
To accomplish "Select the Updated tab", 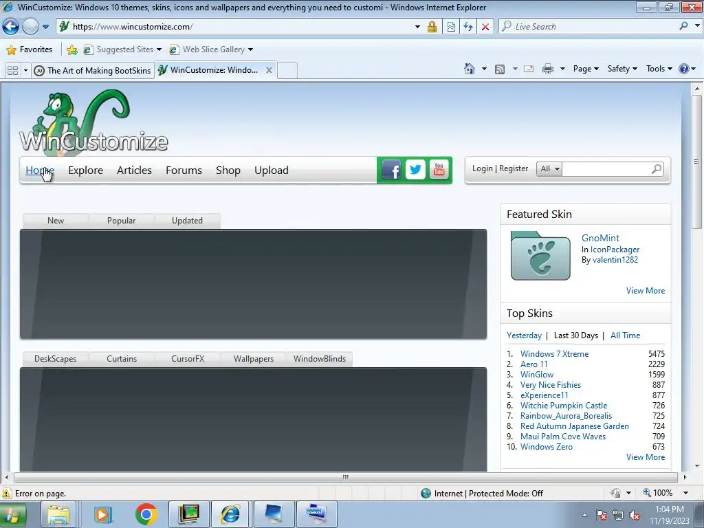I will click(187, 221).
